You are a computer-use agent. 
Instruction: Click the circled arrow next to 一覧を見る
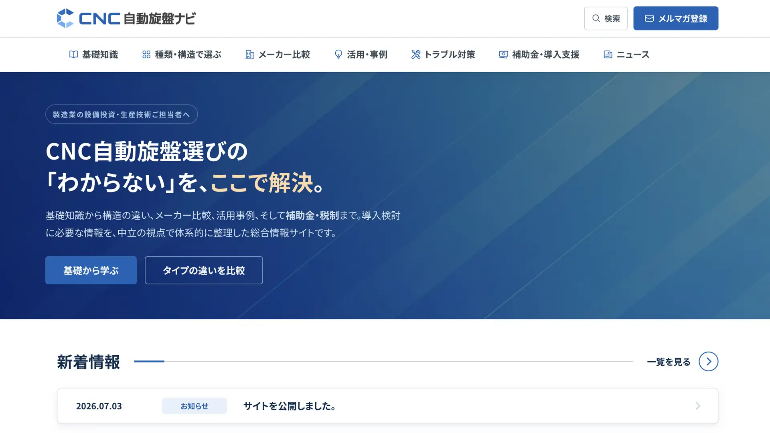pos(708,362)
